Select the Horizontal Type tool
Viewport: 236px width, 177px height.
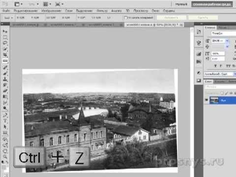pos(5,121)
